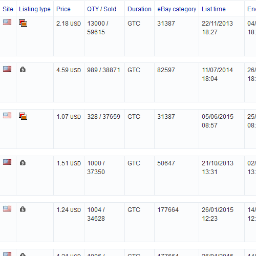Select the 13000 / 59615 quantity cell
The width and height of the screenshot is (256, 256).
pos(104,36)
